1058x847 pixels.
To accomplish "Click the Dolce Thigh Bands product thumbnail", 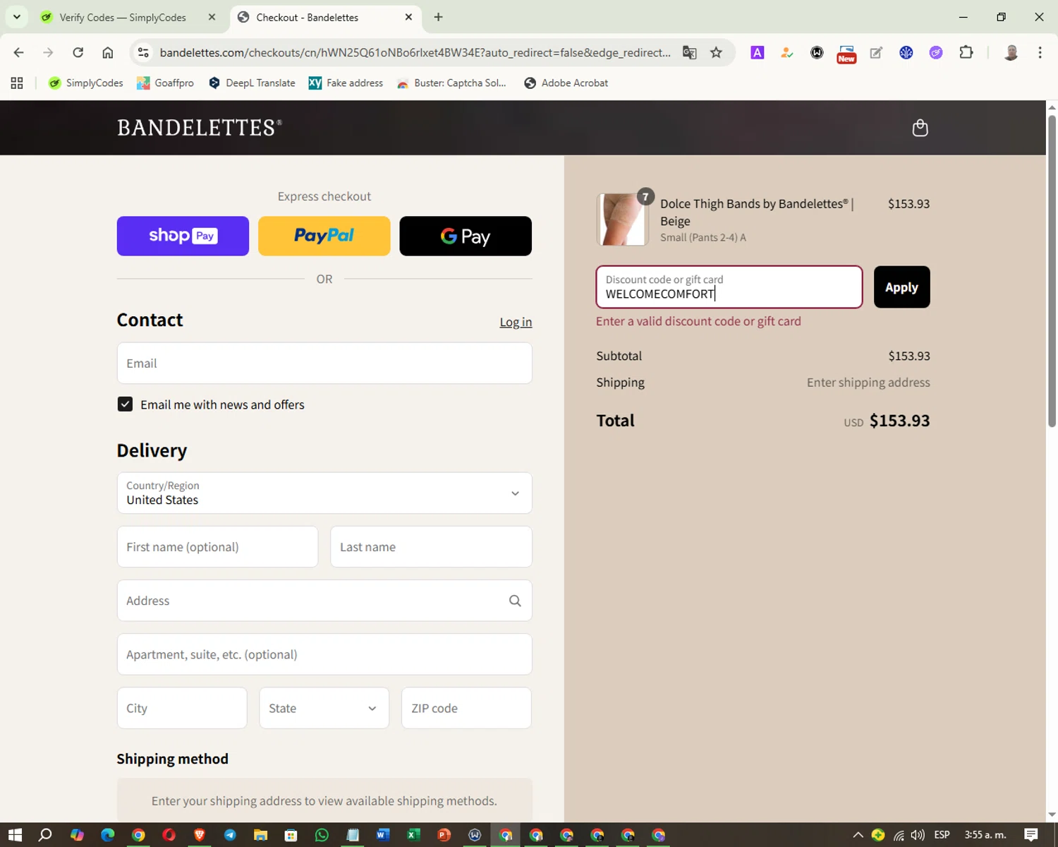I will (x=622, y=220).
